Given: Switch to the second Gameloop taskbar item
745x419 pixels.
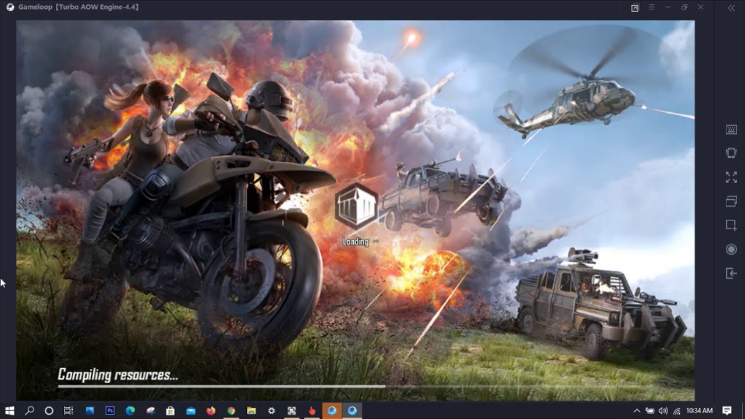Looking at the screenshot, I should [x=352, y=410].
